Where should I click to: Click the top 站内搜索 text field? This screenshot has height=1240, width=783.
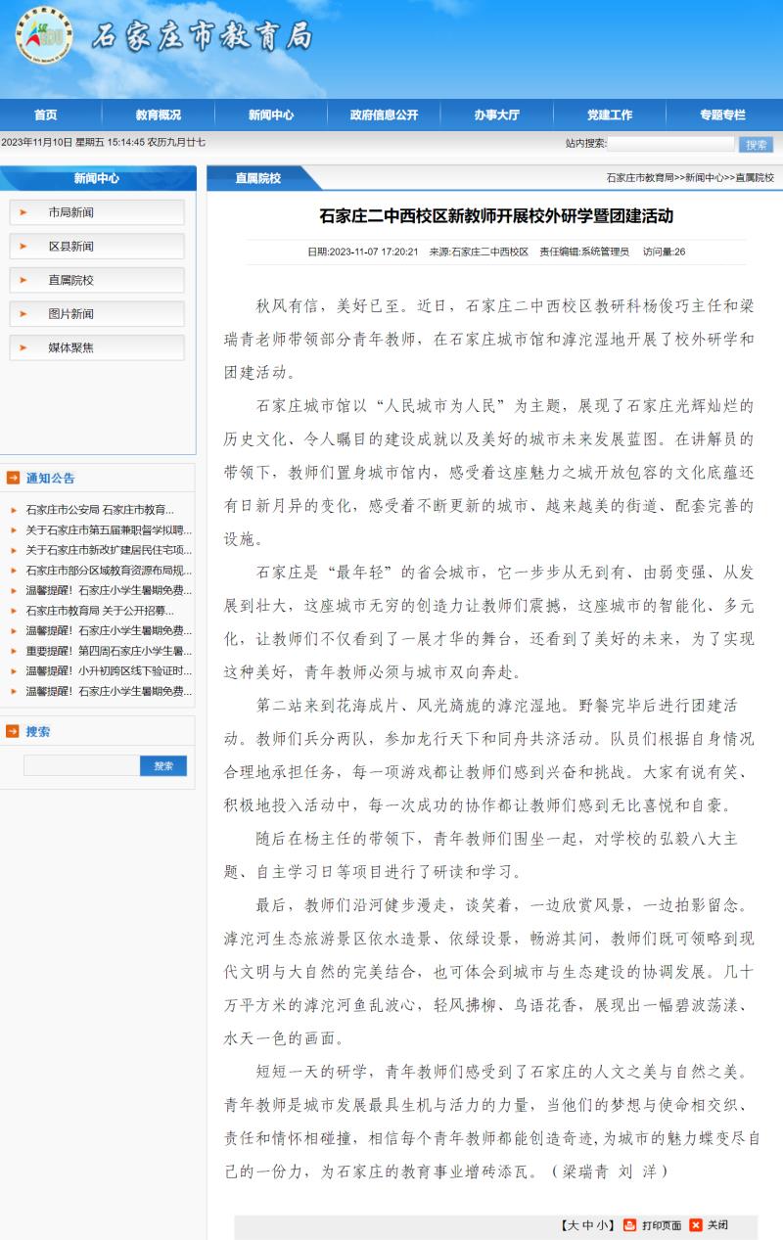pyautogui.click(x=670, y=144)
